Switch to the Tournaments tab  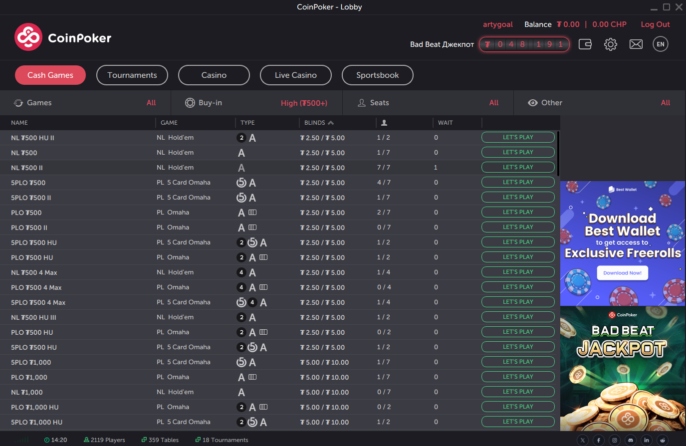(x=132, y=75)
